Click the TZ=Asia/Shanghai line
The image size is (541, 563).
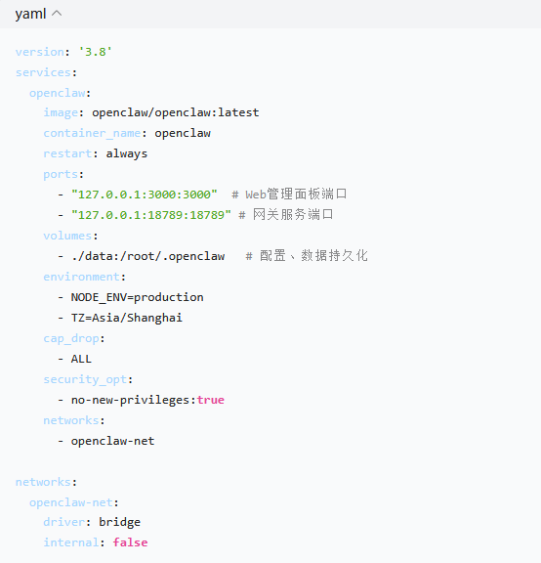[127, 318]
